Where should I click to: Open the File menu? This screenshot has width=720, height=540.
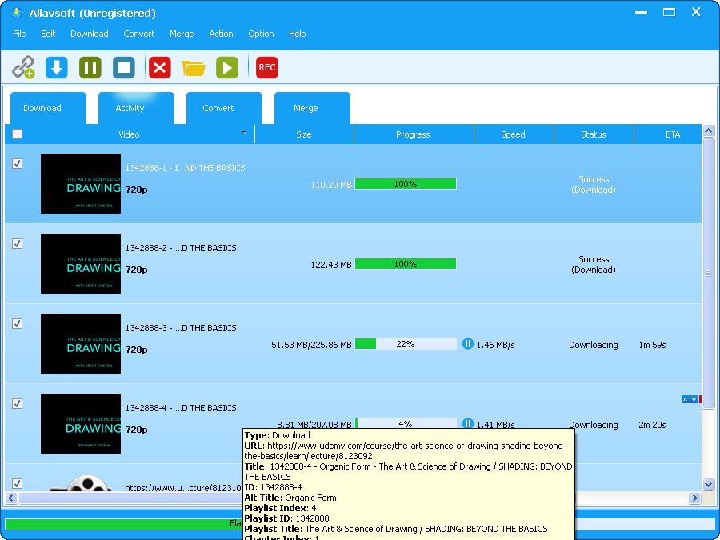click(x=19, y=34)
